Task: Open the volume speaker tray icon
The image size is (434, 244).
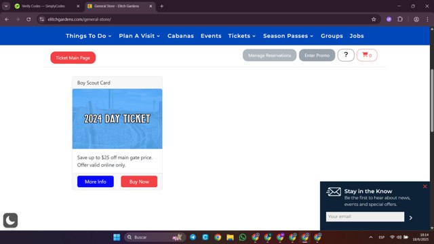Action: 399,237
